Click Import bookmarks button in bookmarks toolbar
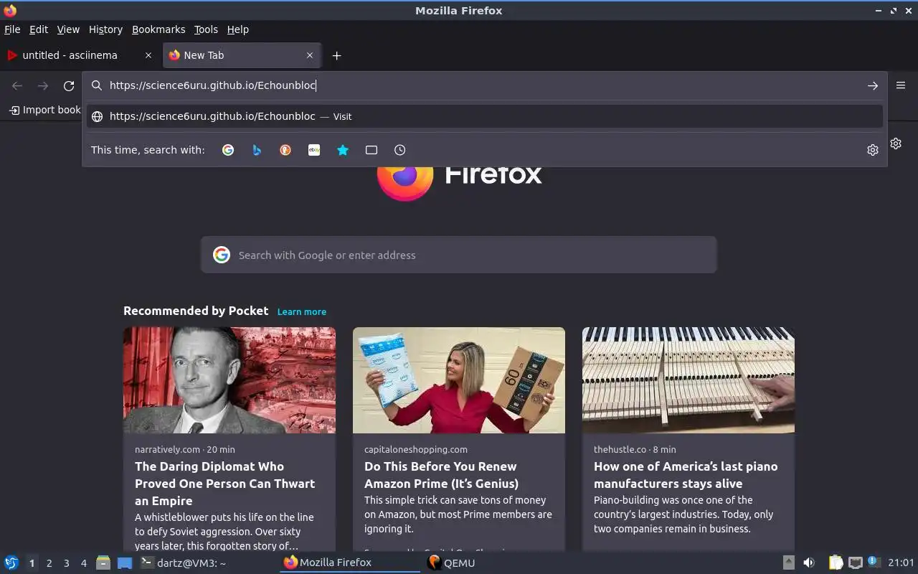Viewport: 918px width, 574px height. (x=44, y=110)
